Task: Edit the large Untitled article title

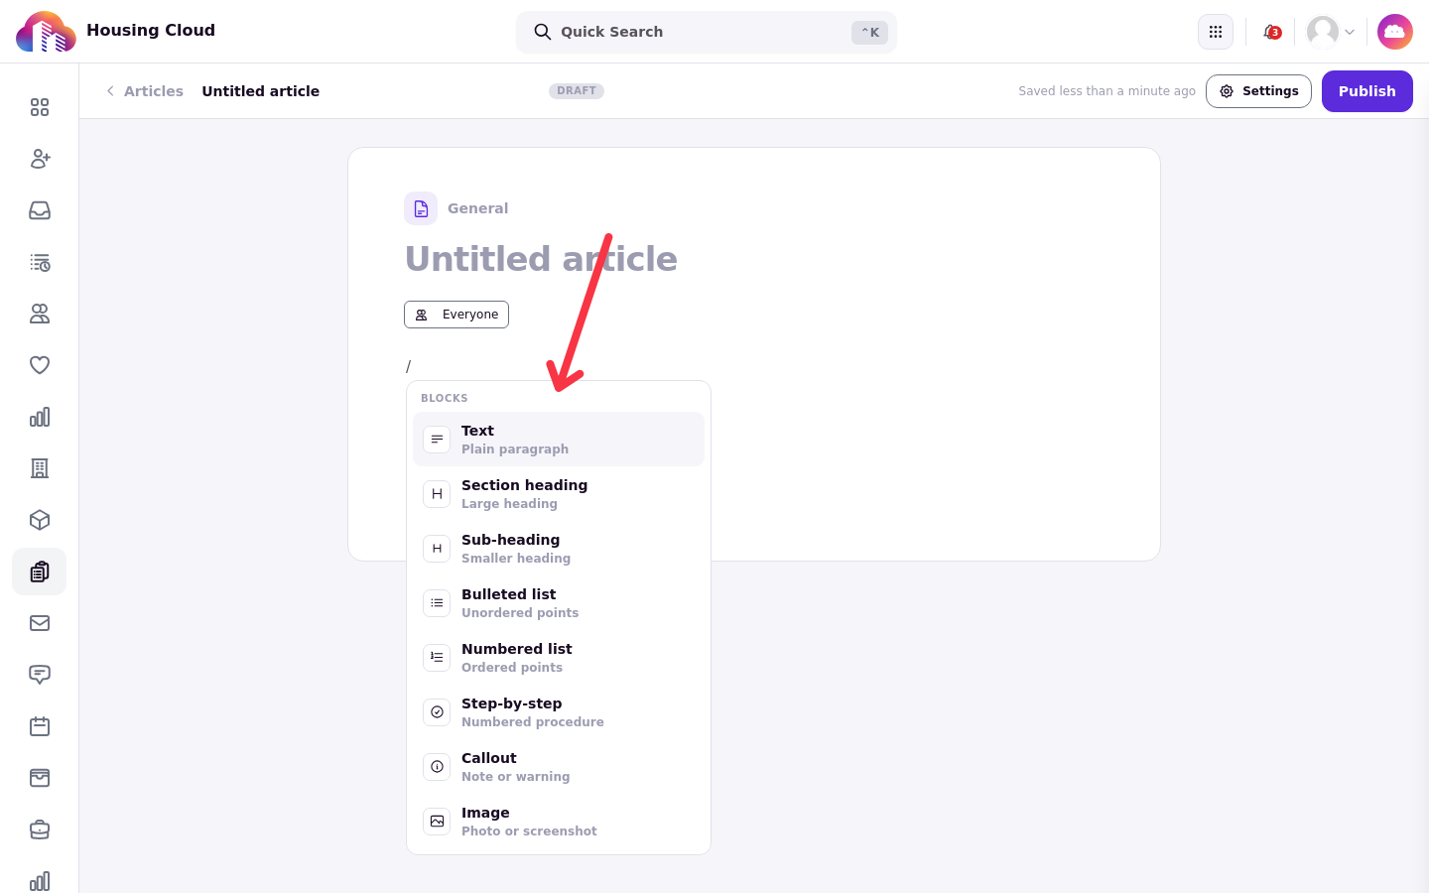Action: [541, 259]
